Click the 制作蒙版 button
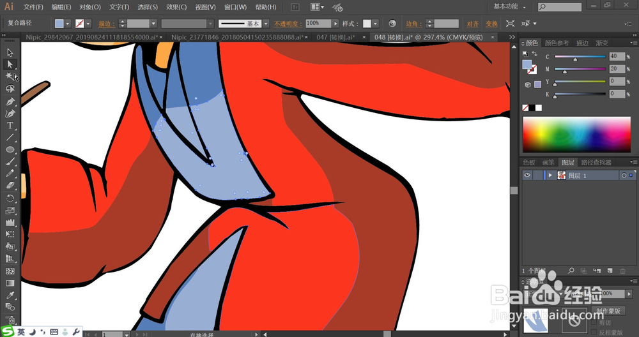Screen dimensions: 639x337 tap(608, 311)
